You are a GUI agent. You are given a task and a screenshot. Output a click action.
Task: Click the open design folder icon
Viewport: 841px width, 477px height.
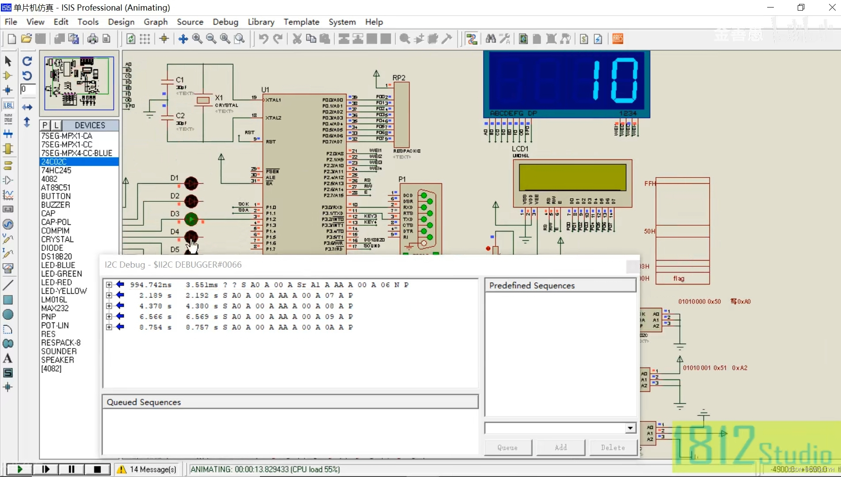(27, 39)
